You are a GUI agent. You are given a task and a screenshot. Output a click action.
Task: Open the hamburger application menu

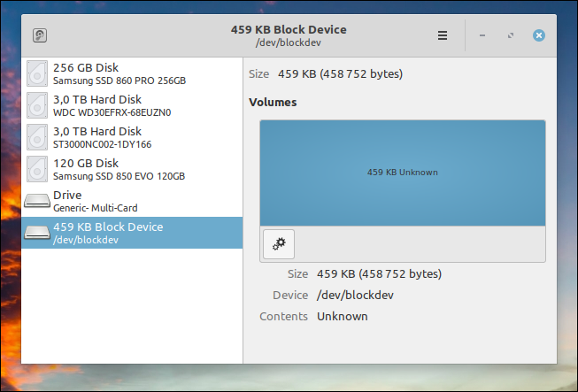[443, 35]
